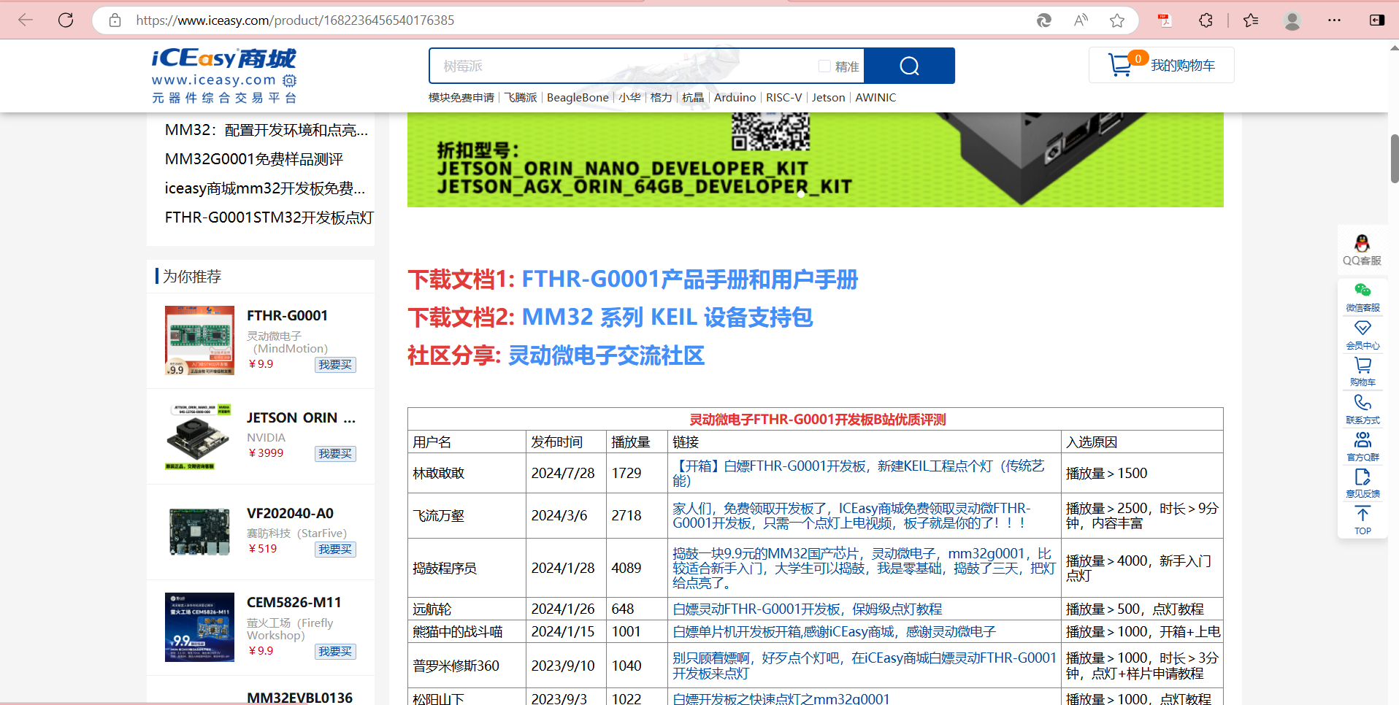Click 我要买 button for FTHR-G0001
The width and height of the screenshot is (1399, 705).
335,364
